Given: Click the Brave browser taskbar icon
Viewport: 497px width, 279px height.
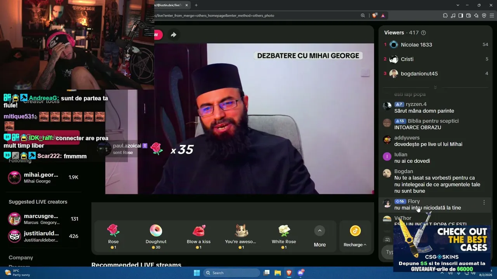Looking at the screenshot, I should pyautogui.click(x=289, y=273).
